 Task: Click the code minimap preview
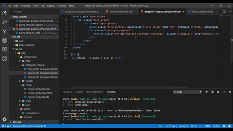[x=224, y=17]
